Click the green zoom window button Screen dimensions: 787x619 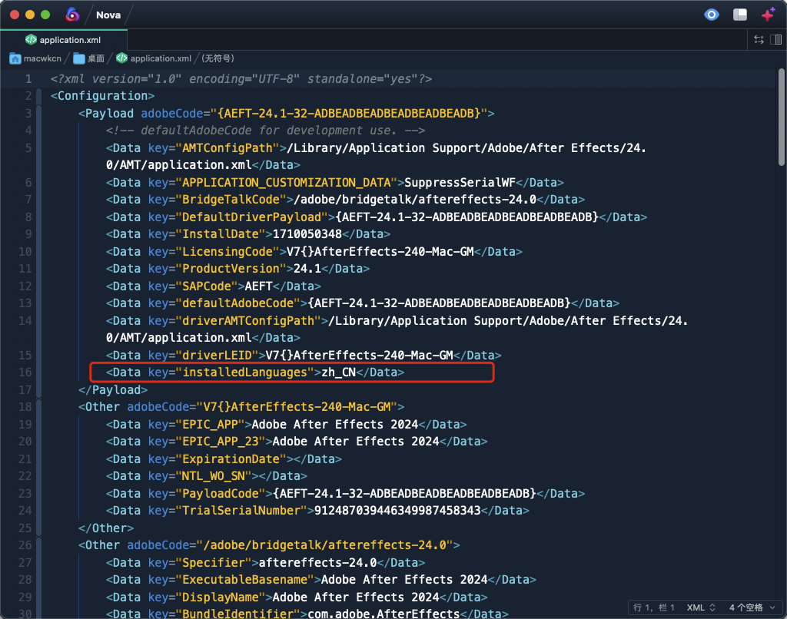pyautogui.click(x=45, y=15)
